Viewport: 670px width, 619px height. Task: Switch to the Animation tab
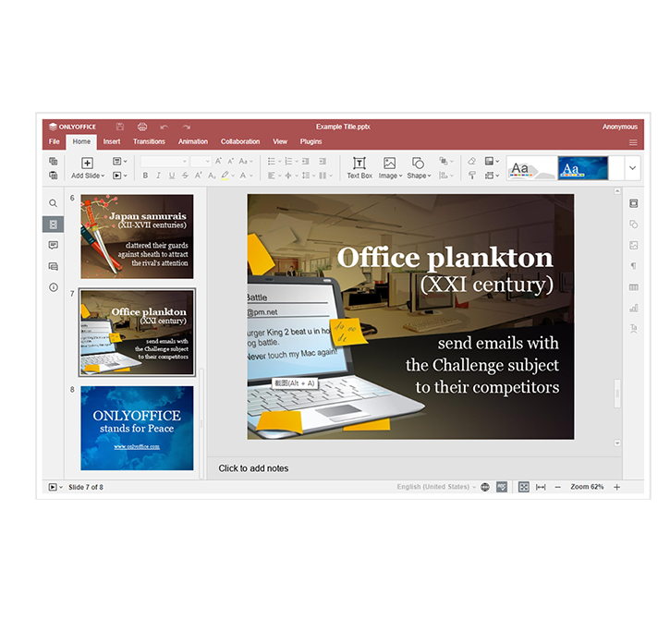click(193, 141)
